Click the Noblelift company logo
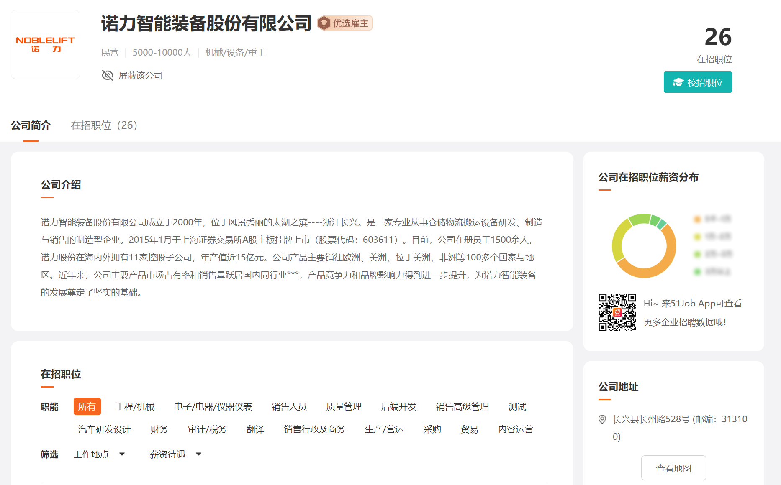Screen dimensions: 781x485 [x=45, y=45]
